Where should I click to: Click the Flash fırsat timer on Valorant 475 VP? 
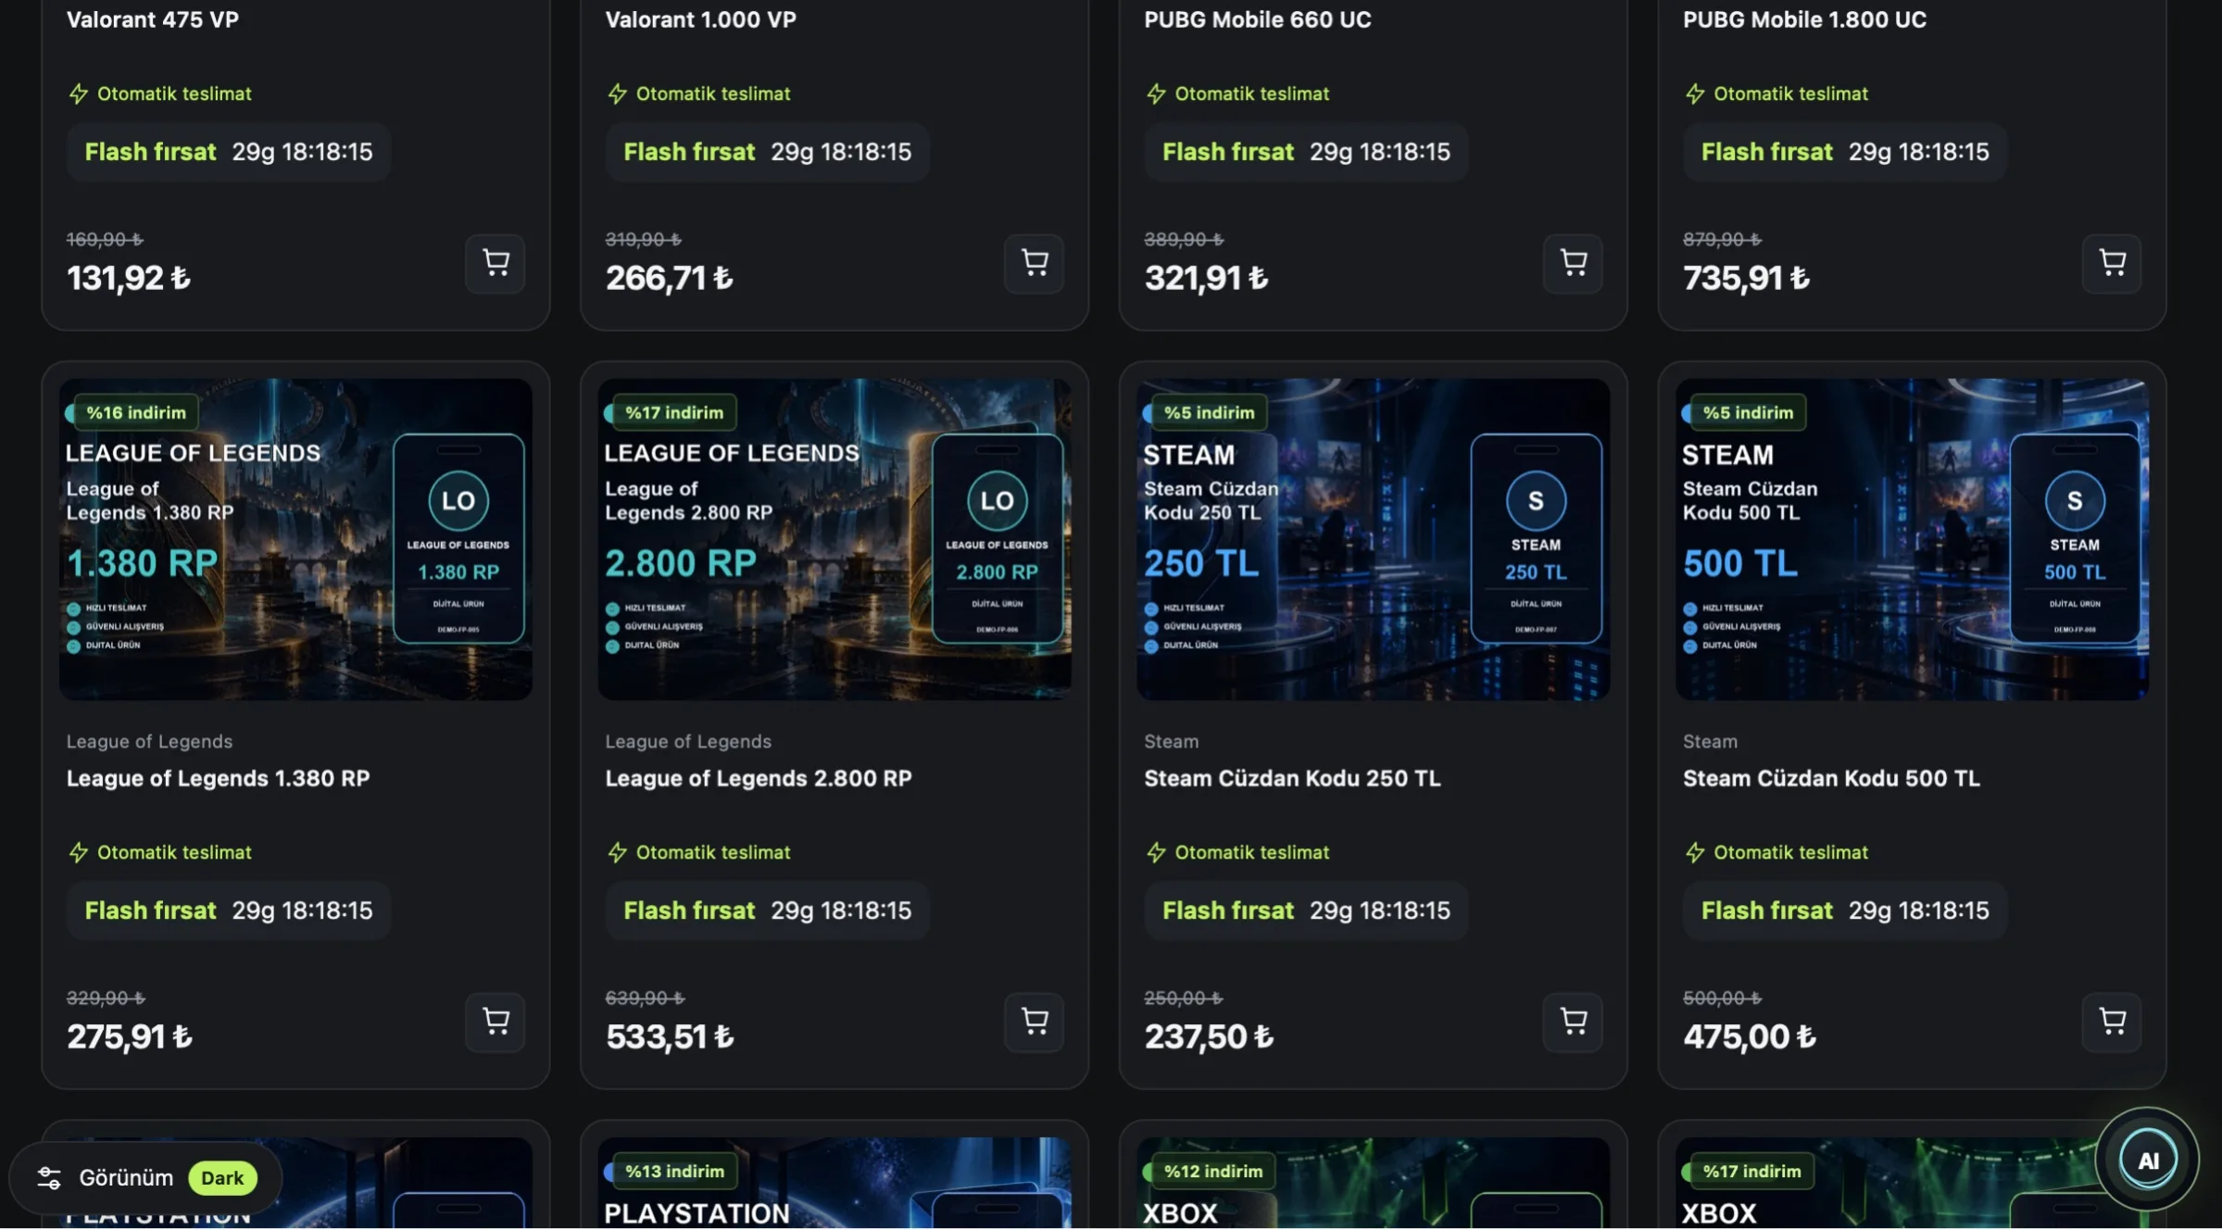229,152
